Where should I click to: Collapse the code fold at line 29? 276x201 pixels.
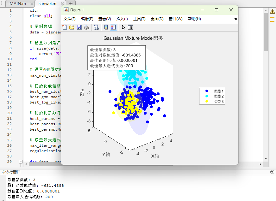point(21,162)
